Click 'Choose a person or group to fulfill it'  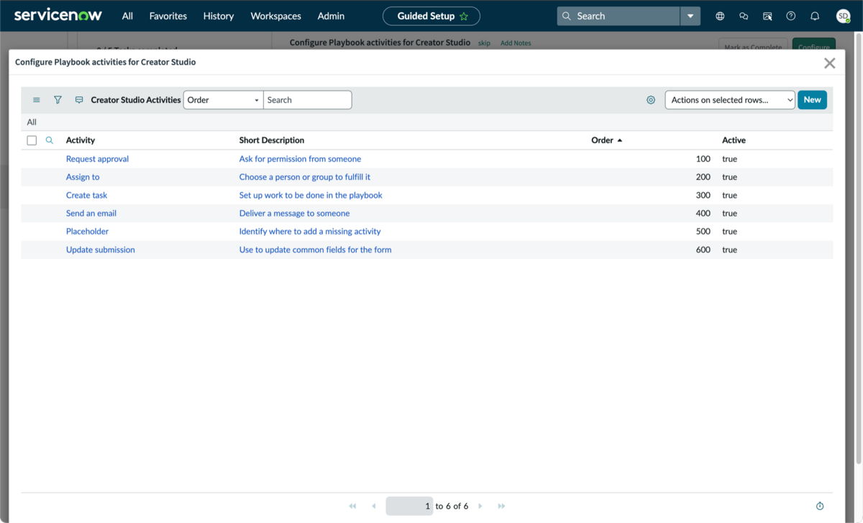pyautogui.click(x=305, y=177)
